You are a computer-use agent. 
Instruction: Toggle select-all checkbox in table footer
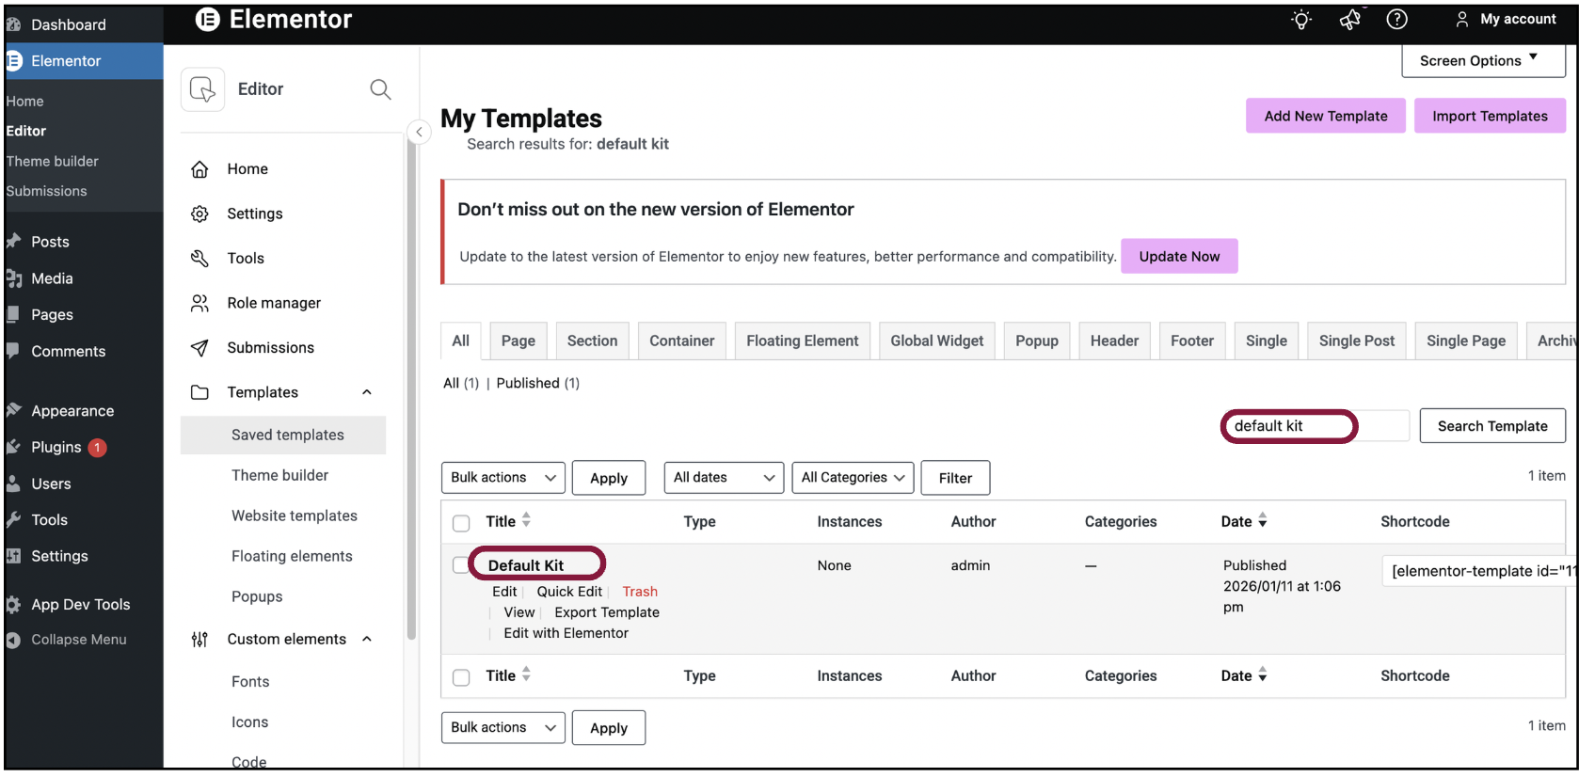tap(461, 677)
